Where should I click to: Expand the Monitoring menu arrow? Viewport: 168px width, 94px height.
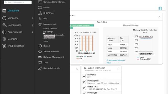pos(33,18)
